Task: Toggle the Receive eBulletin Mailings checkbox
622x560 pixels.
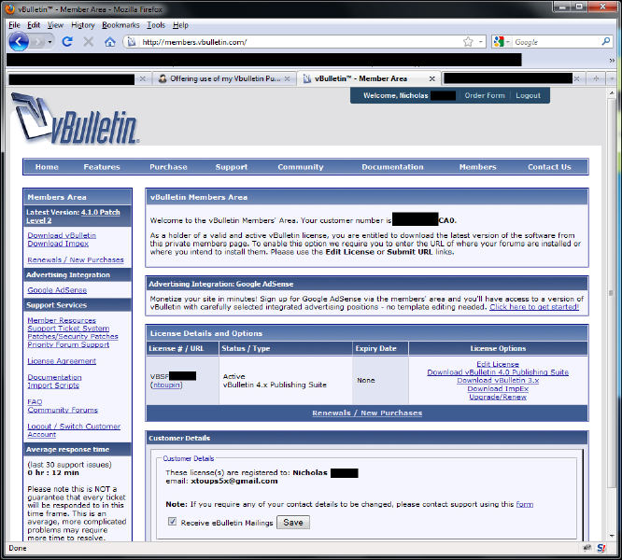Action: coord(172,522)
